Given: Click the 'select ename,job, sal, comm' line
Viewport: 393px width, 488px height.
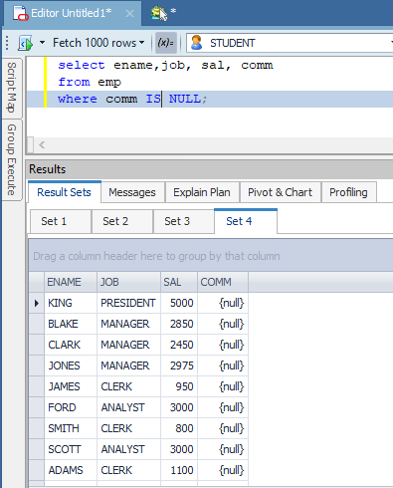Looking at the screenshot, I should pyautogui.click(x=165, y=65).
